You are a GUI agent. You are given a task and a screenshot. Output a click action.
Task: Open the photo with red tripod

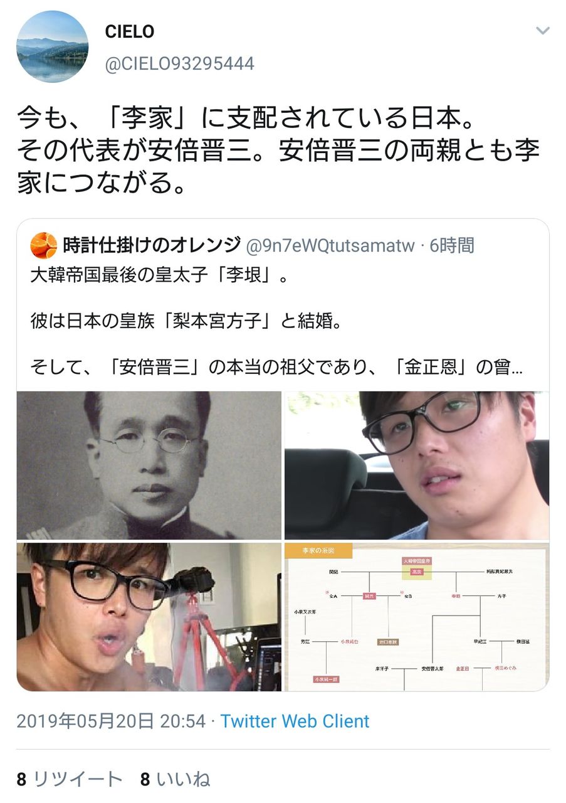pos(149,617)
